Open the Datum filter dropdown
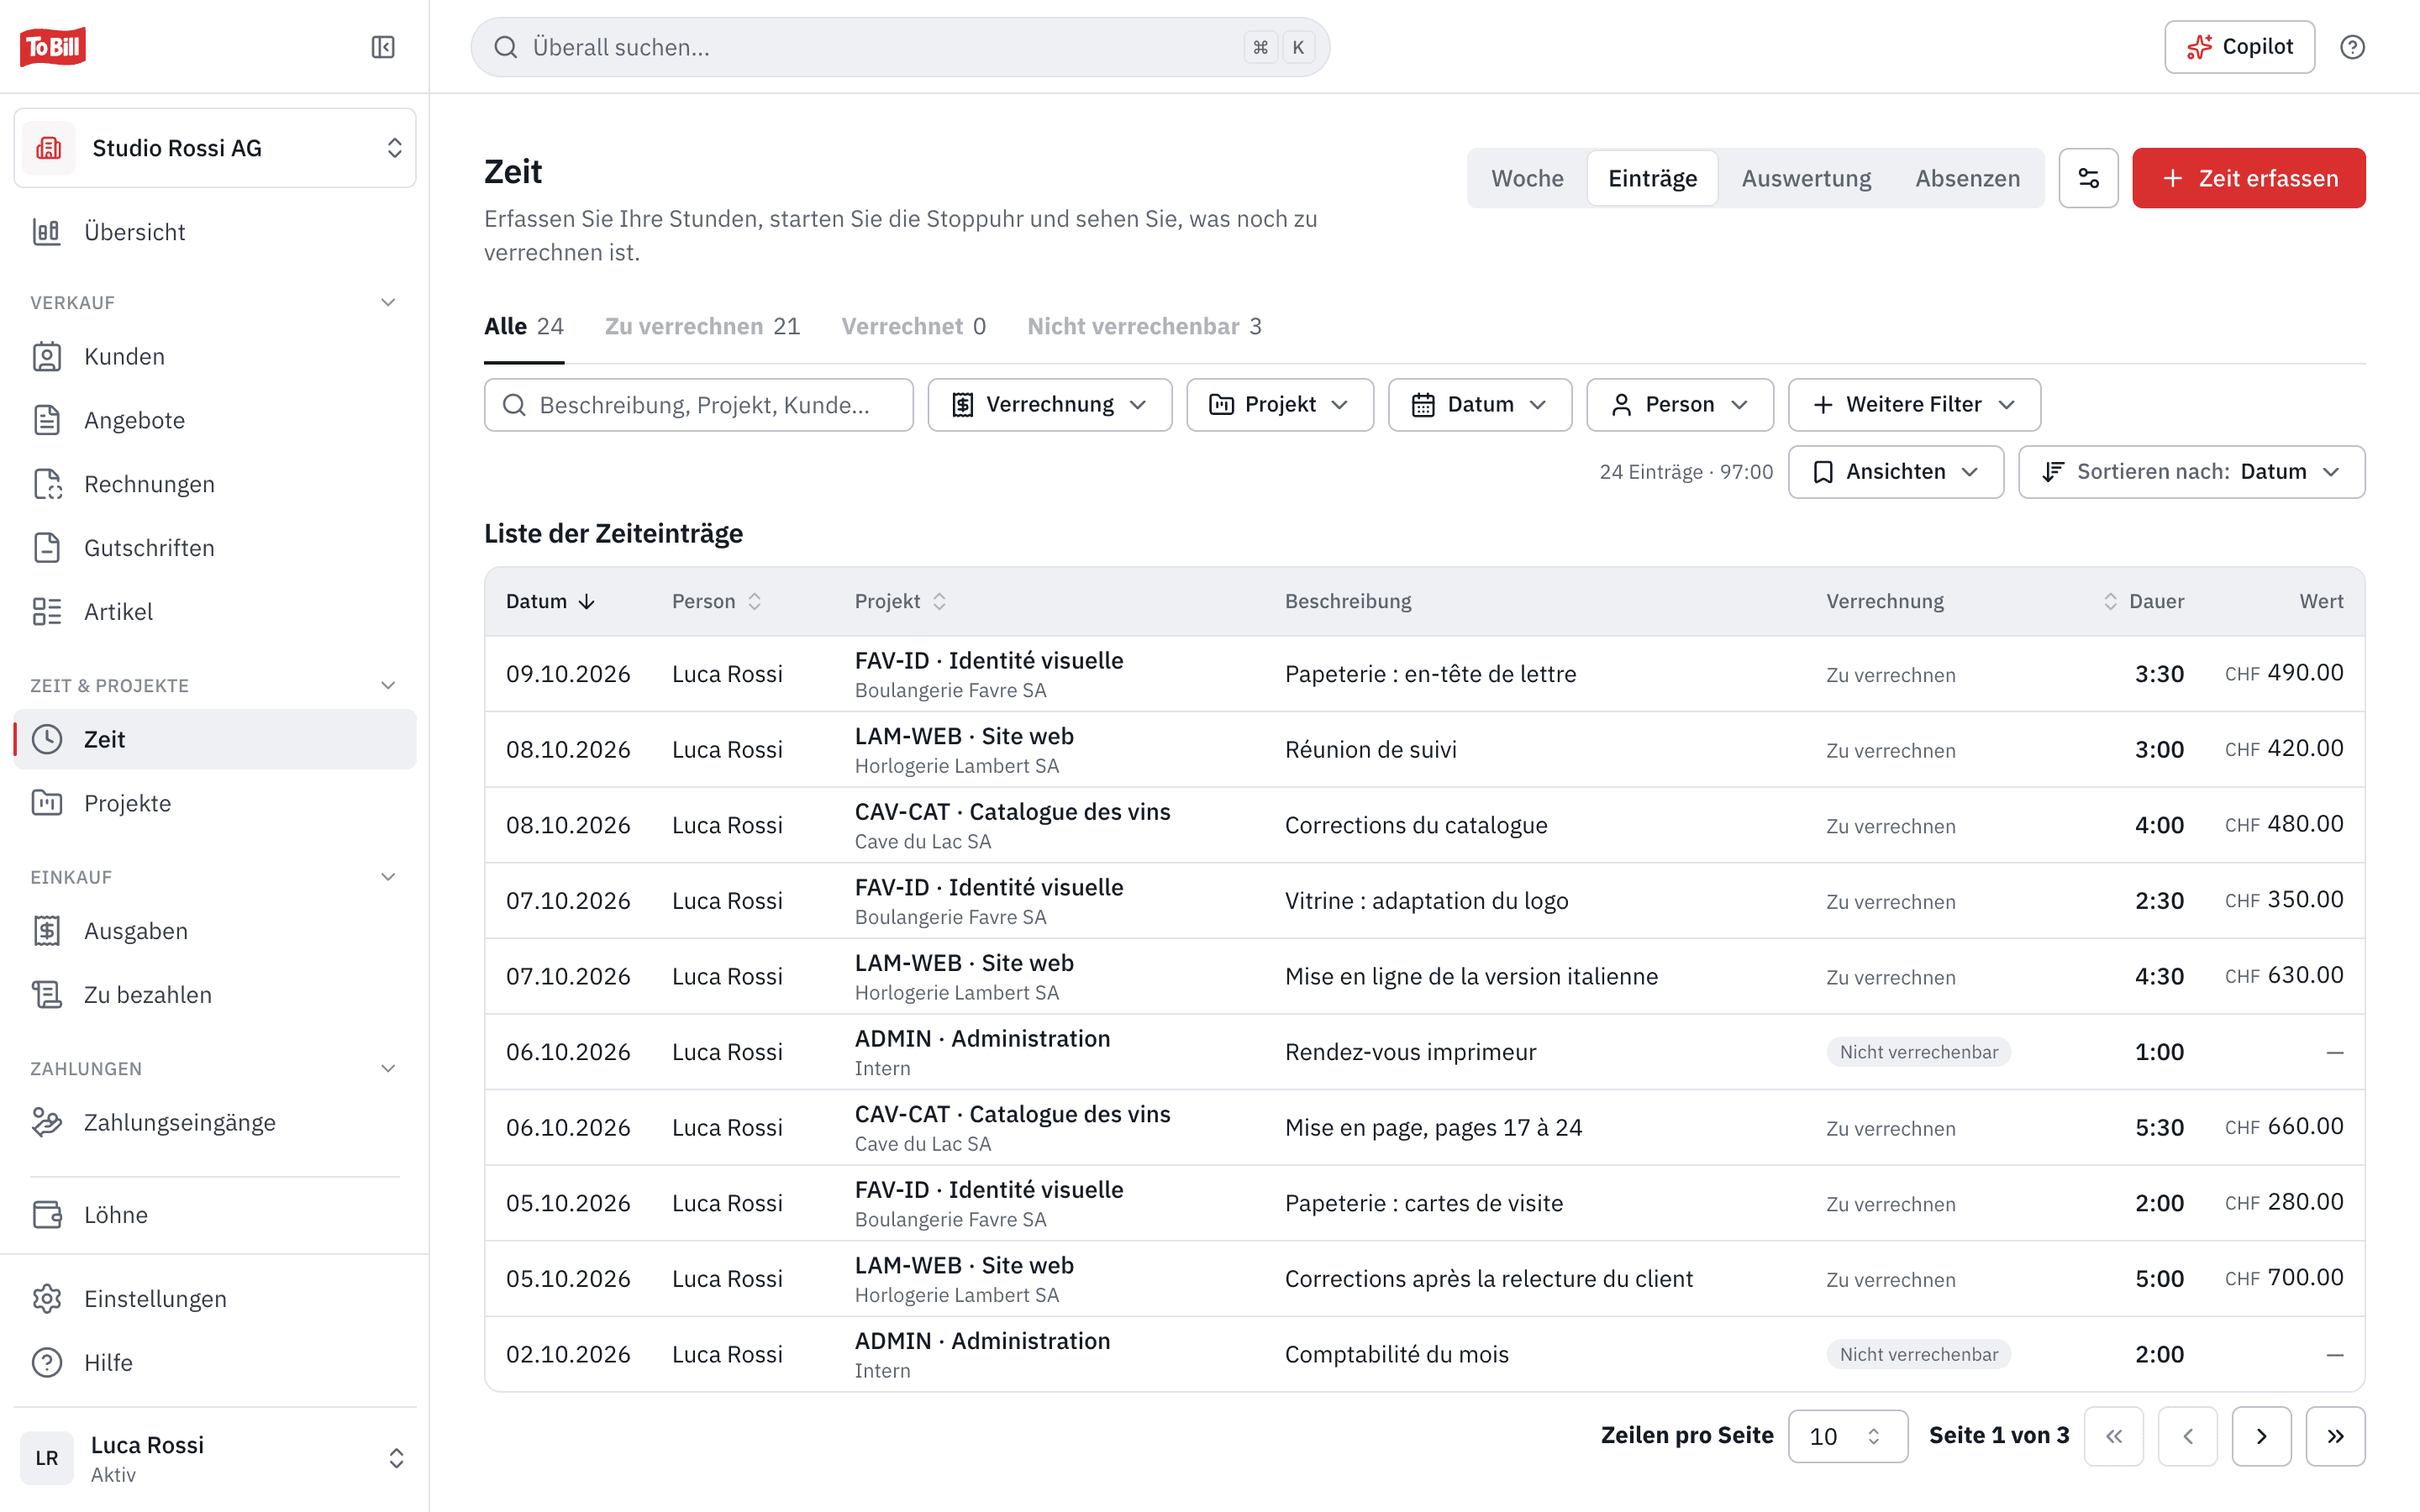 [x=1479, y=404]
